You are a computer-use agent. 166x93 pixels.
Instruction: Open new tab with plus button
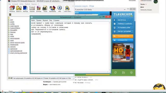point(22,91)
